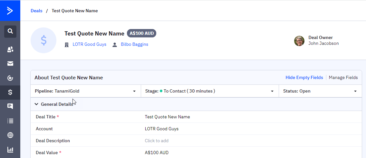
Task: Go to Campaigns envelope icon
Action: [x=10, y=64]
